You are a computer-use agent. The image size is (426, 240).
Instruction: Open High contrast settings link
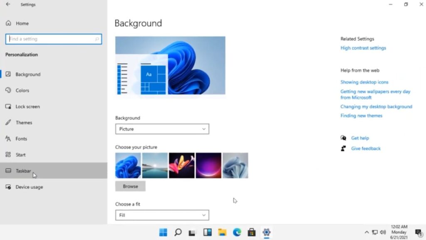(x=363, y=48)
